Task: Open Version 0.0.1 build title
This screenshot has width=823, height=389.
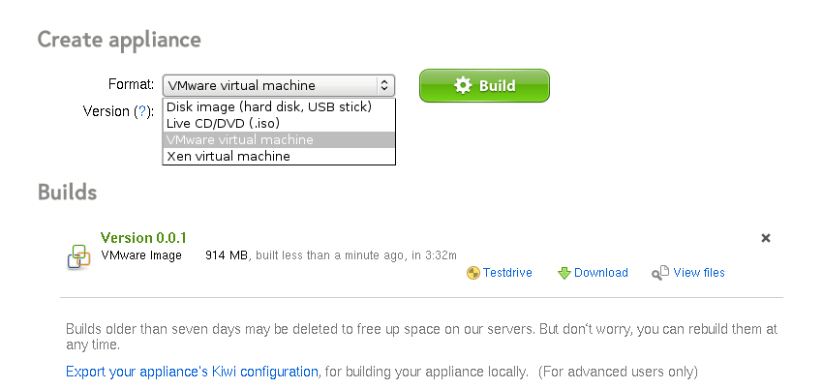Action: [x=143, y=238]
